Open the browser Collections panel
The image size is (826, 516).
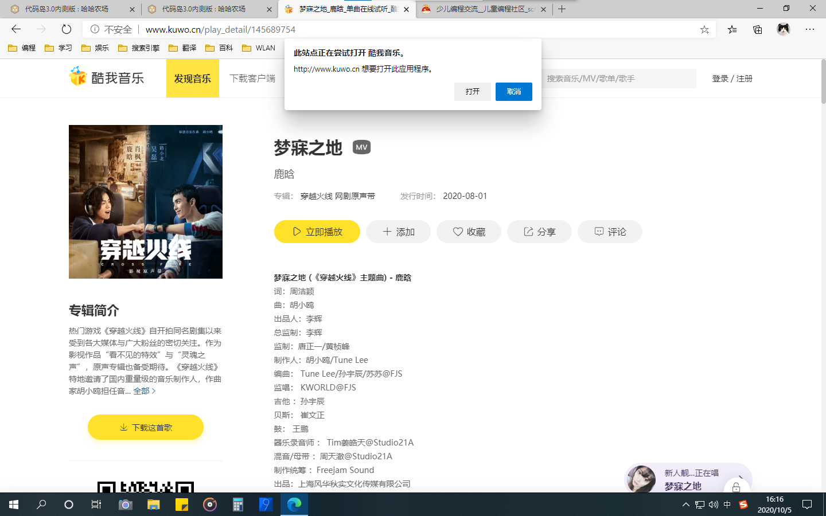(758, 29)
